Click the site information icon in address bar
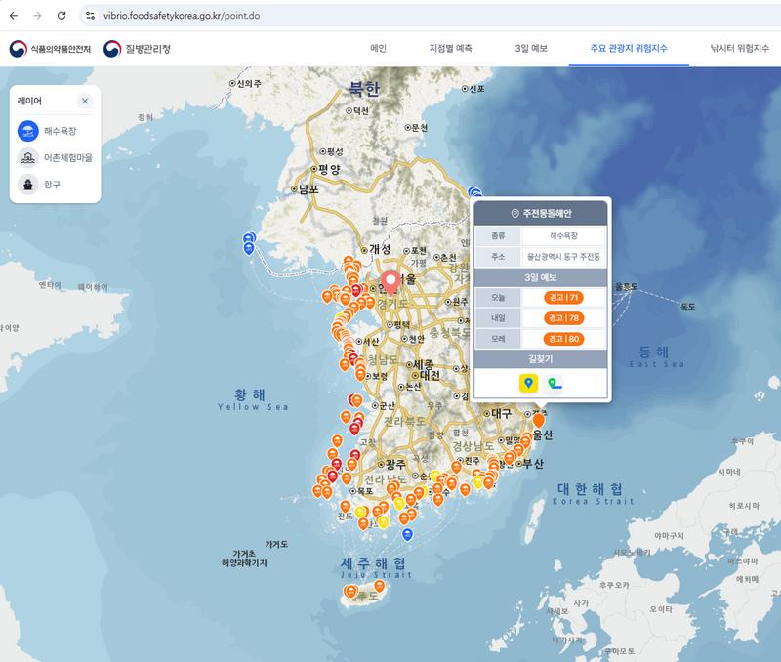781x662 pixels. (x=90, y=16)
